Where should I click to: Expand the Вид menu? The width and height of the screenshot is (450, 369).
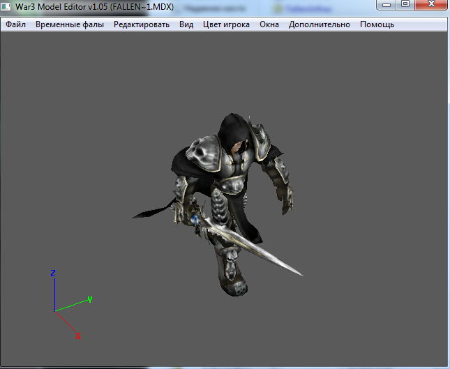click(x=186, y=24)
